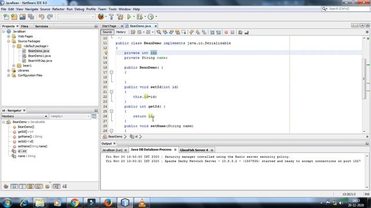Click the New Project toolbar icon
Screen dimensions: 371x208
14,17
